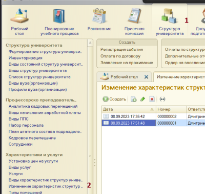
Task: Mark for deletion with red X icon
Action: tap(152, 99)
